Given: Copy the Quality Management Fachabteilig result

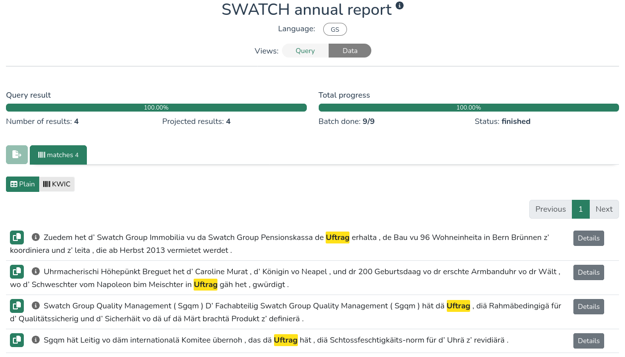Looking at the screenshot, I should (x=17, y=306).
